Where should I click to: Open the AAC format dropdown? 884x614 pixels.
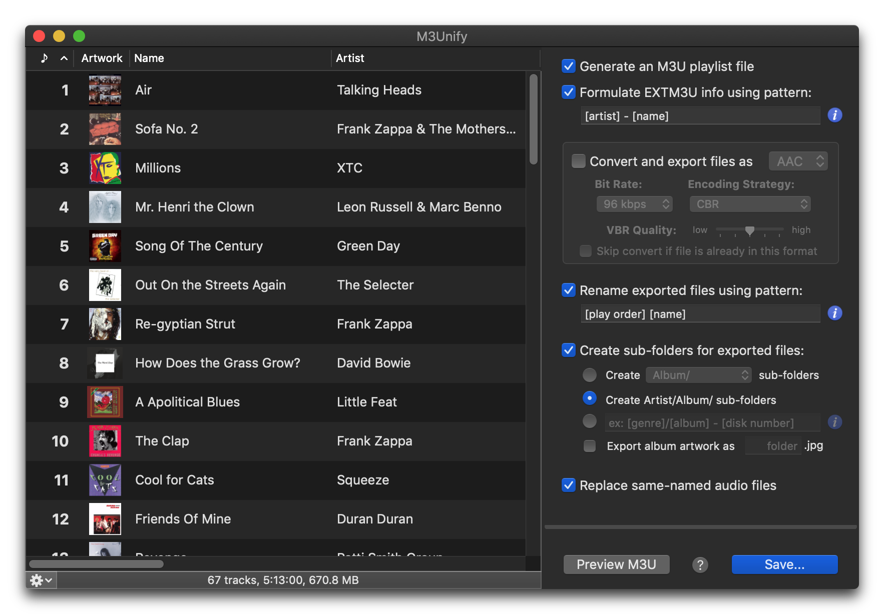(798, 161)
